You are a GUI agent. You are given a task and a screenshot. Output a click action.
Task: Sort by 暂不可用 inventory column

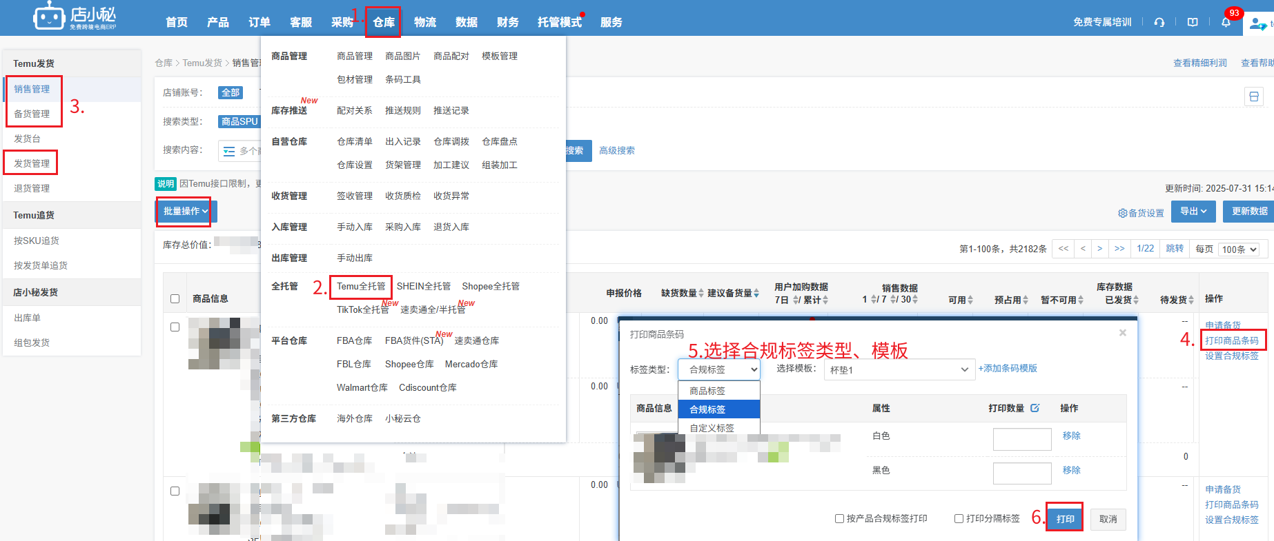coord(1081,300)
